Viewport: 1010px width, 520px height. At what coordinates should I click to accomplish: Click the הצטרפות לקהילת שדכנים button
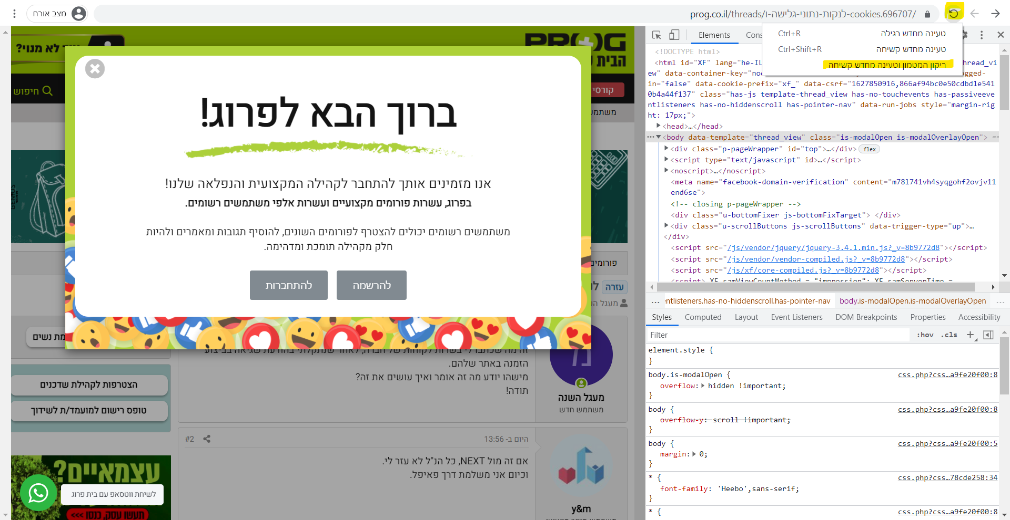[x=89, y=385]
